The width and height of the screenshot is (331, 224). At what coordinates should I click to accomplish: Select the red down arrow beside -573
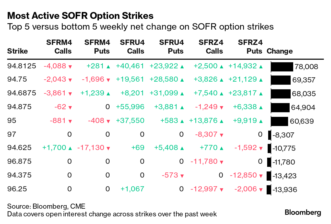[182, 176]
